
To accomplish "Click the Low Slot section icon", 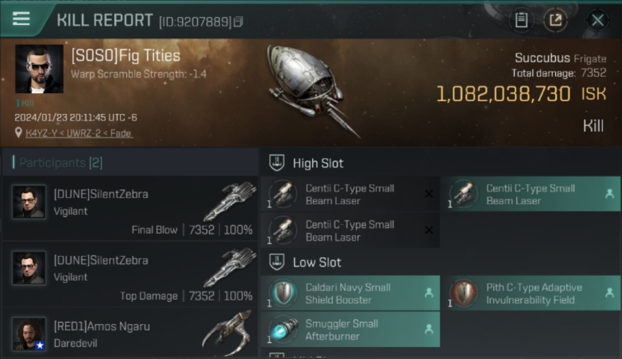I will click(x=278, y=262).
